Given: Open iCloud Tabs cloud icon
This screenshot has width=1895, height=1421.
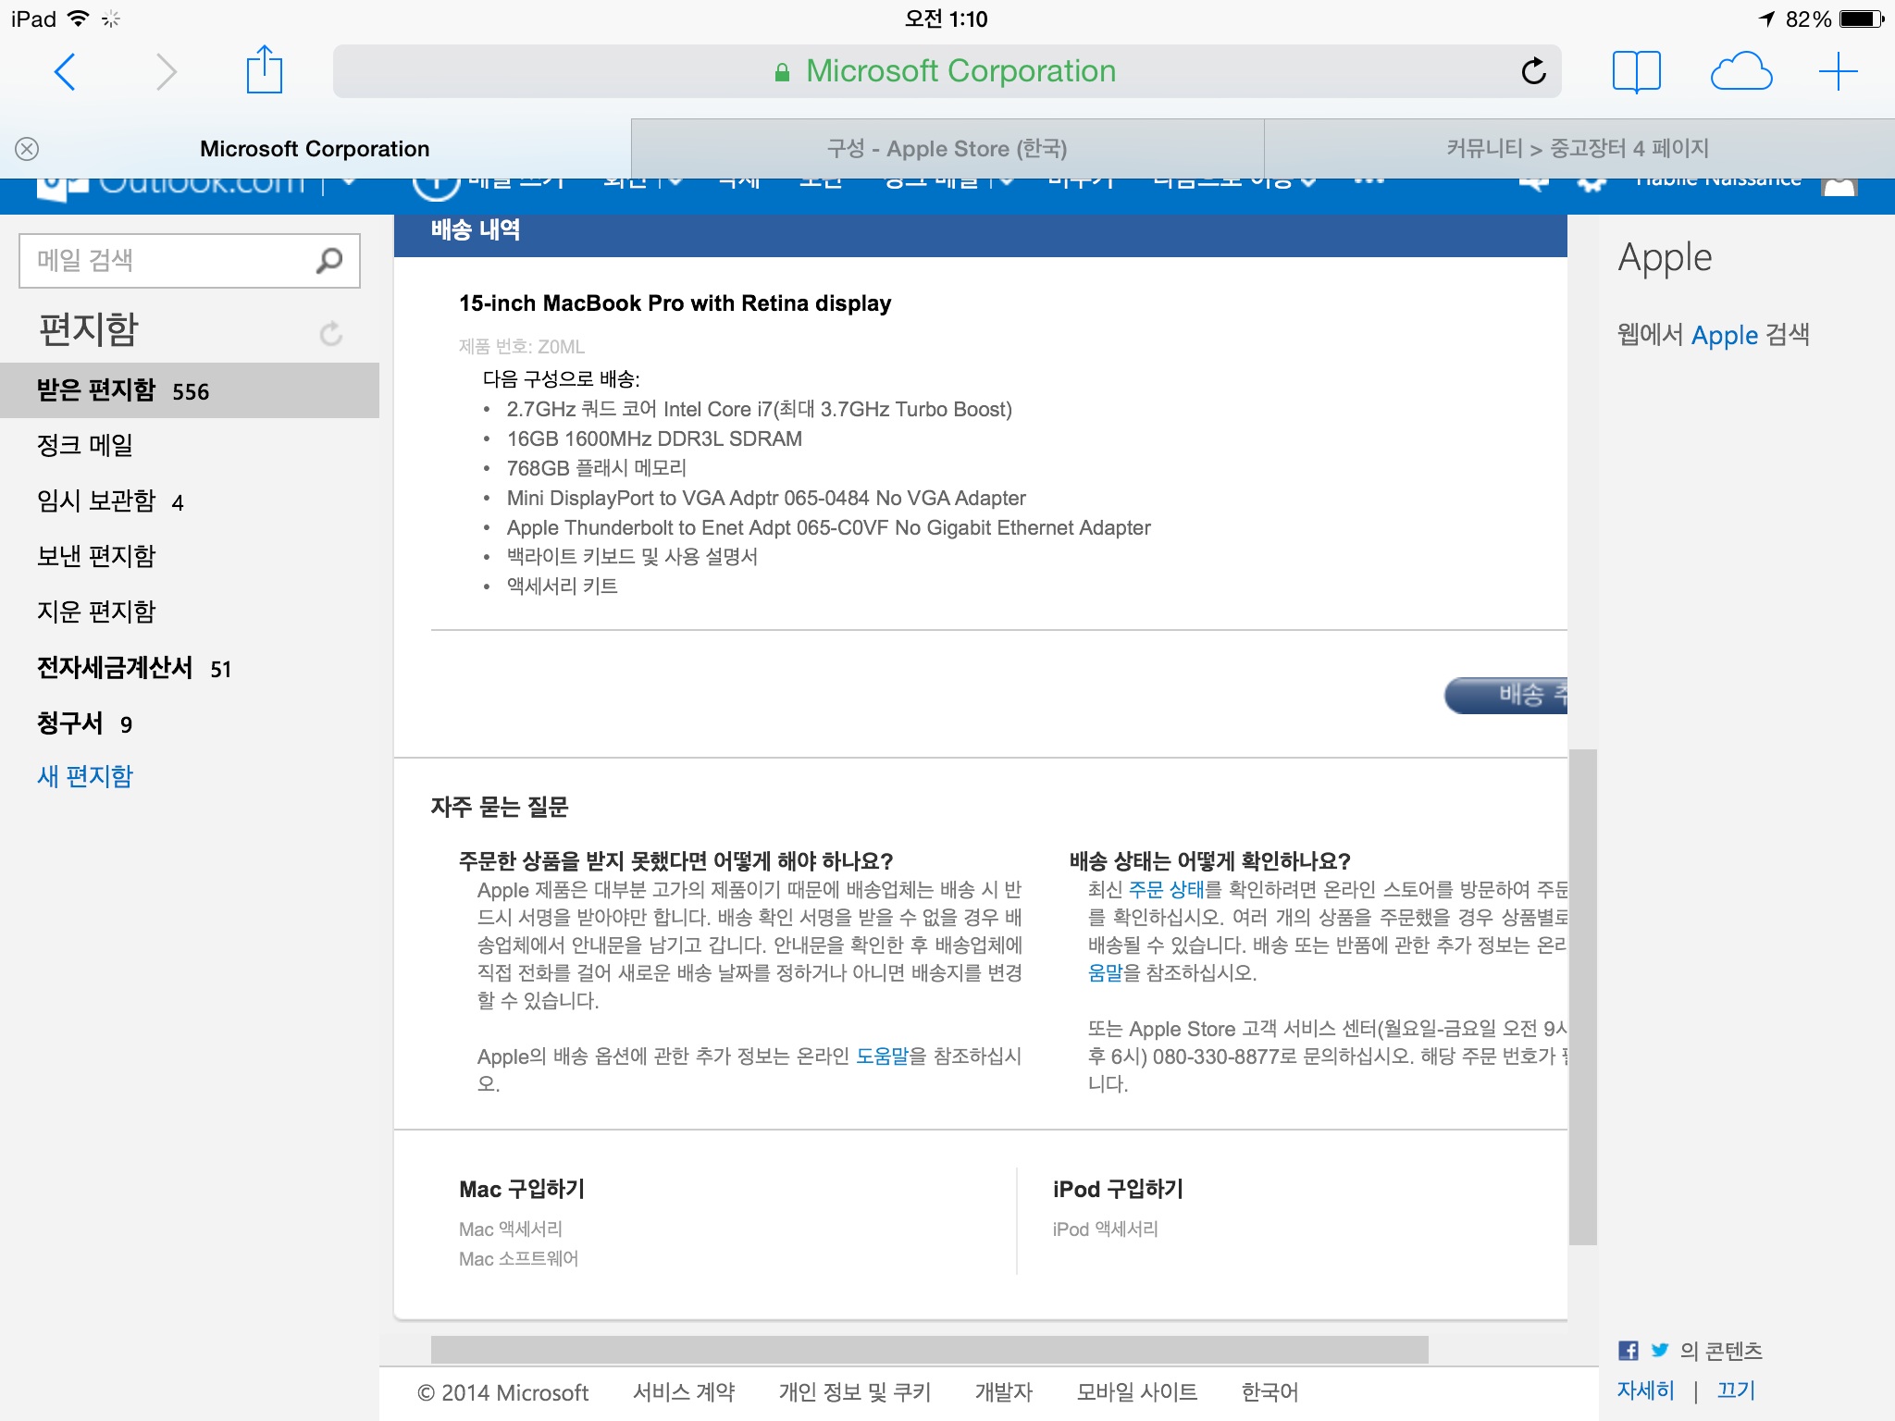Looking at the screenshot, I should [1740, 71].
